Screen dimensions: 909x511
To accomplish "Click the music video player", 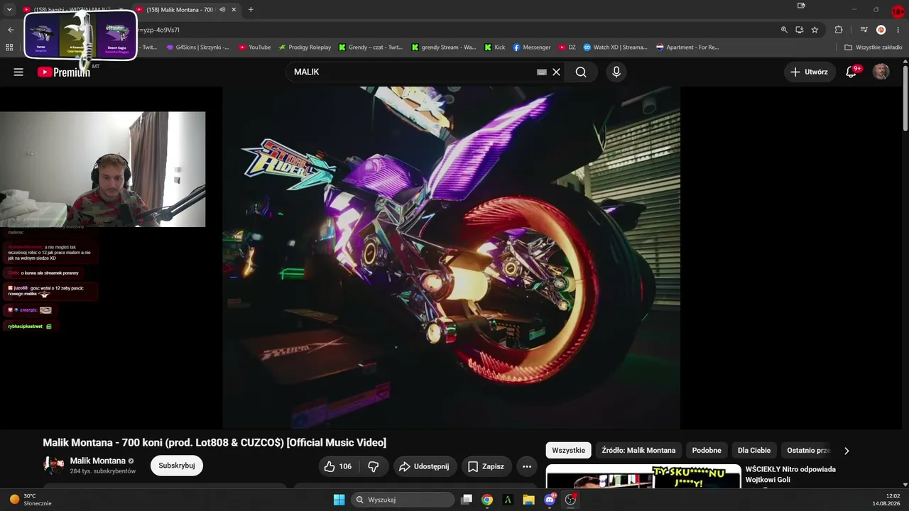I will tap(451, 258).
